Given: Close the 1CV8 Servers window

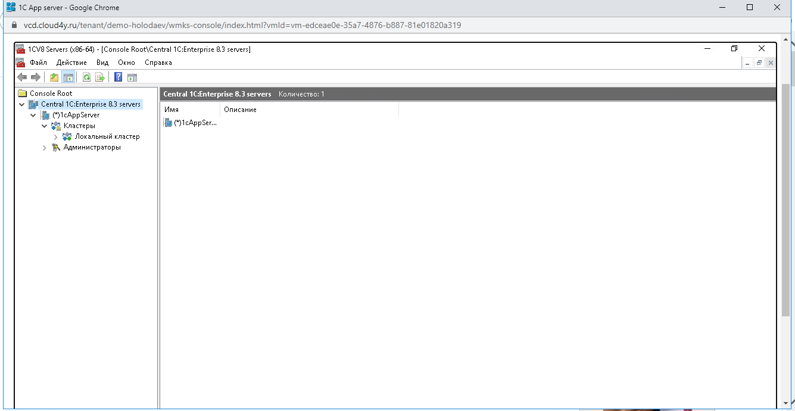Looking at the screenshot, I should (x=762, y=49).
